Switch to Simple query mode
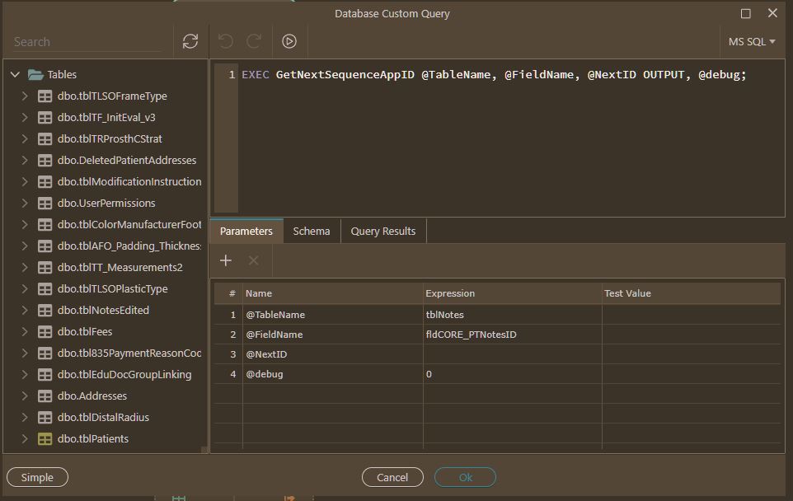The height and width of the screenshot is (501, 793). (37, 477)
